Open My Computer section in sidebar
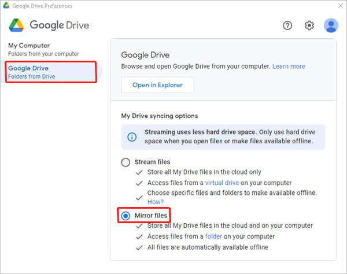This screenshot has height=274, width=347. [43, 50]
